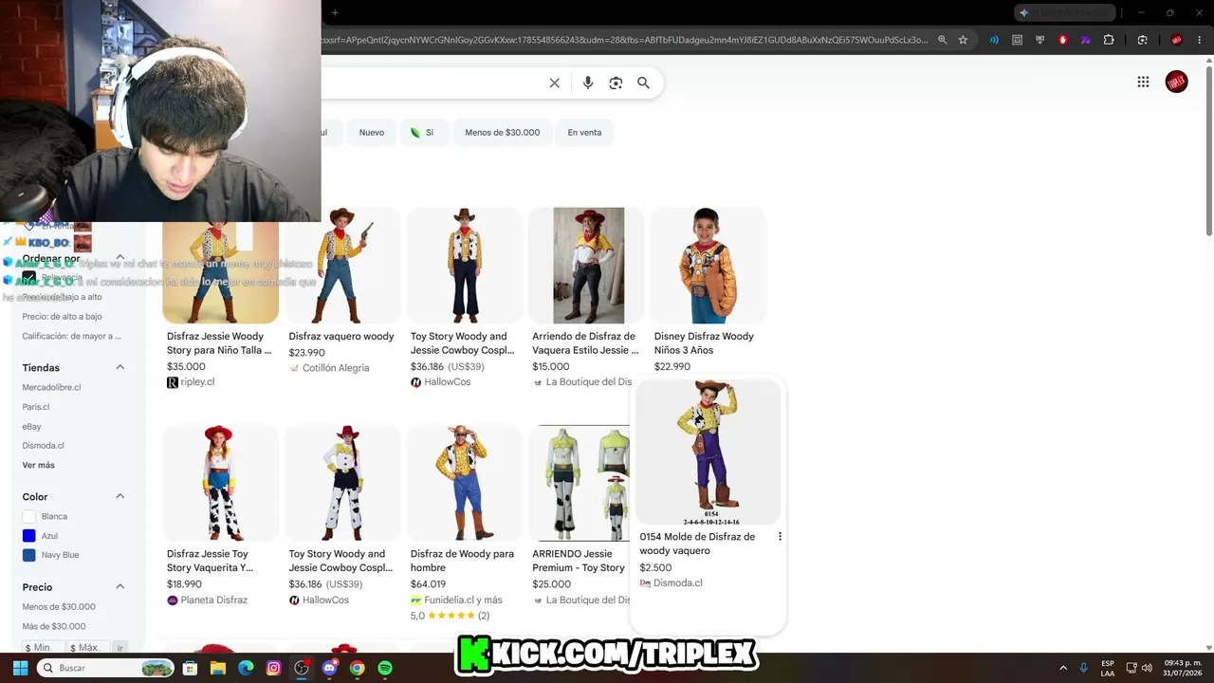This screenshot has height=683, width=1214.
Task: Apply the Menos de $30.000 chip
Action: coord(503,133)
